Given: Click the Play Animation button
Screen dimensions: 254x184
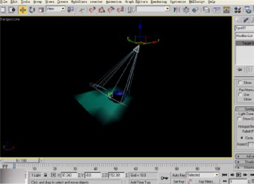Looking at the screenshot, I should click(238, 175).
